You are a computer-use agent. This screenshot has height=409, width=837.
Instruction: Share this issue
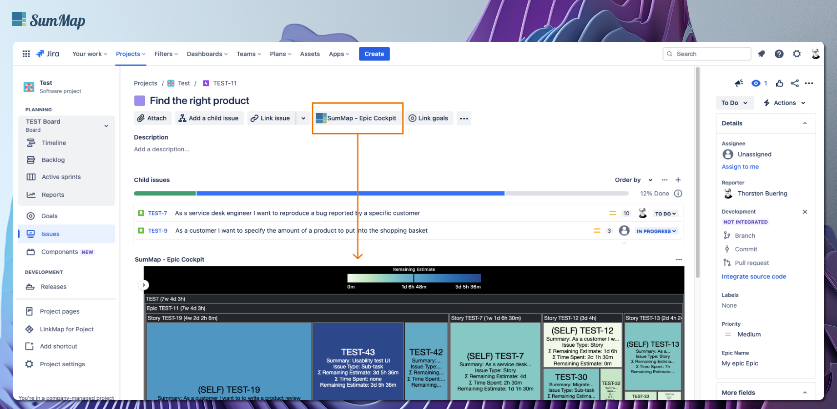pos(795,83)
